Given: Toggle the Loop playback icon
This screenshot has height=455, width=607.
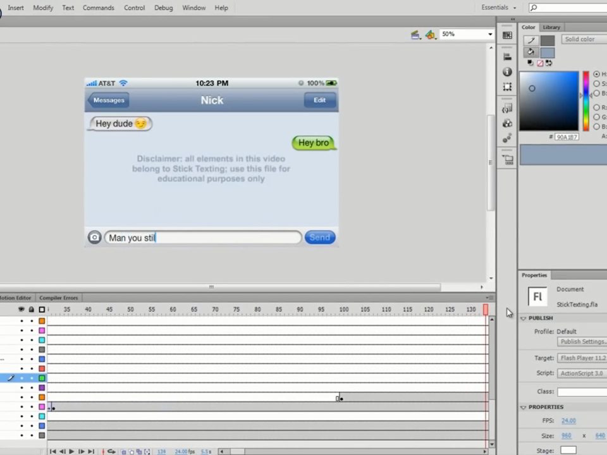Looking at the screenshot, I should (111, 451).
